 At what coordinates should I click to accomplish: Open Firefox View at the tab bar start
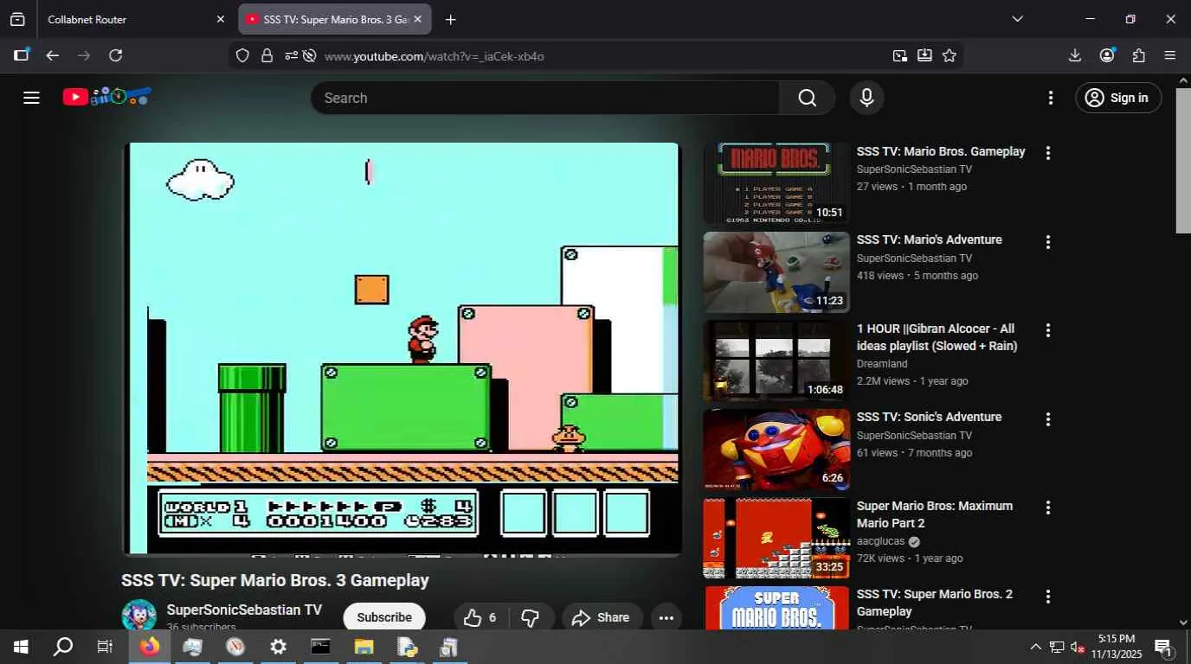17,19
